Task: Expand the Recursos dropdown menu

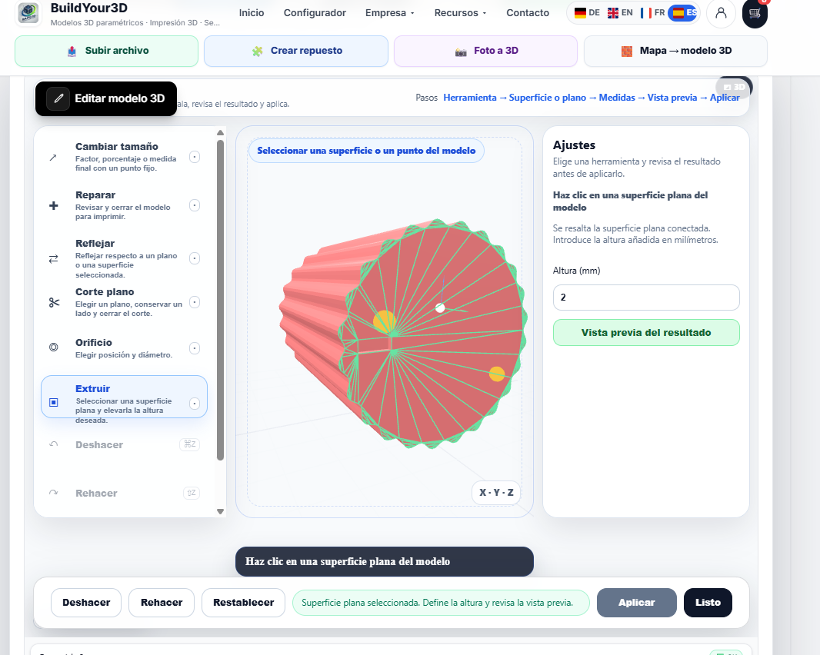Action: [460, 13]
